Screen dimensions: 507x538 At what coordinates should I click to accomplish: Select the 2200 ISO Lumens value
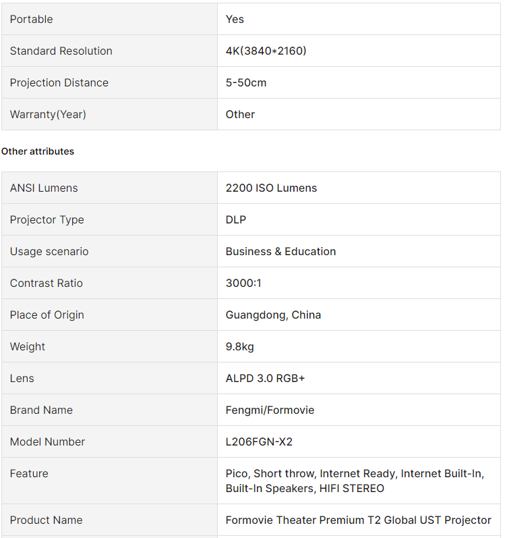click(x=271, y=188)
